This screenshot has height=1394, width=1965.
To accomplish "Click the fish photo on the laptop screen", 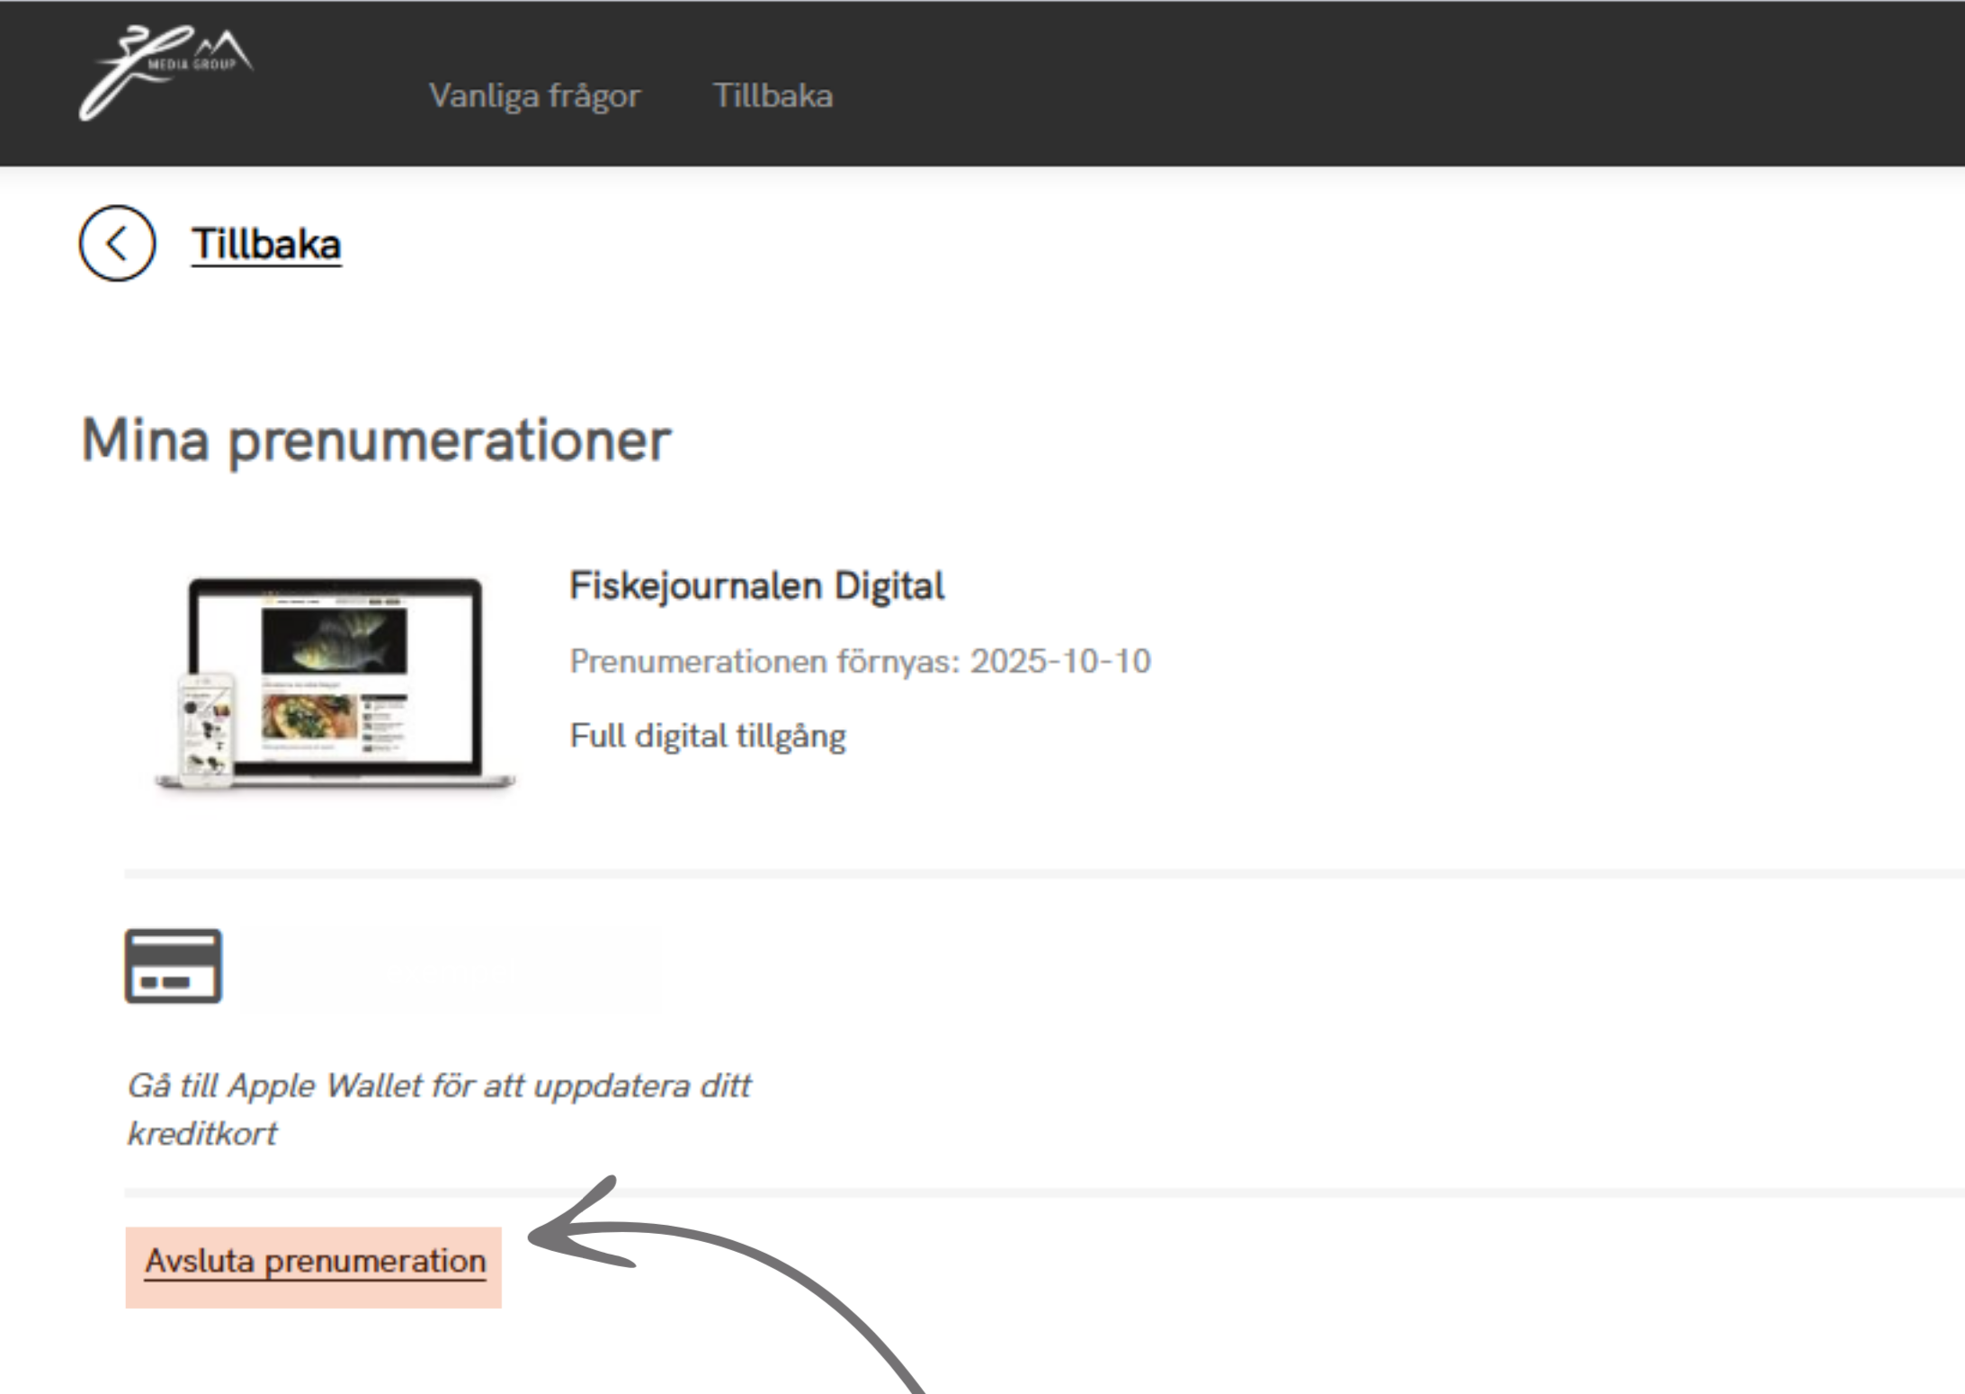I will [334, 639].
